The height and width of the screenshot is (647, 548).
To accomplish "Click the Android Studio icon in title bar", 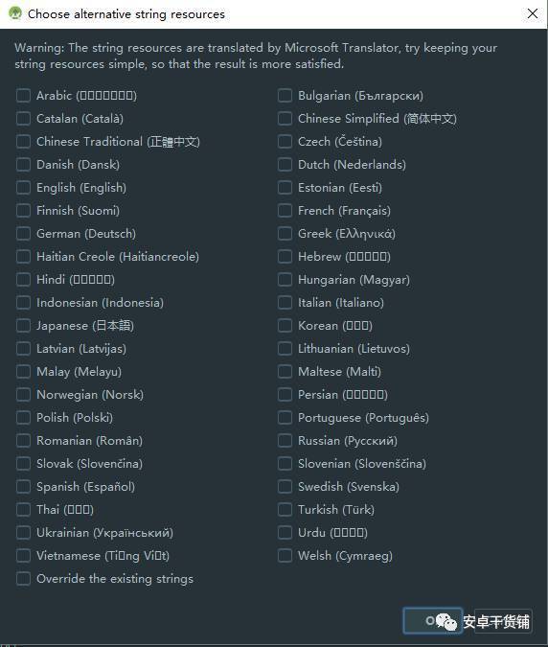I will (15, 13).
